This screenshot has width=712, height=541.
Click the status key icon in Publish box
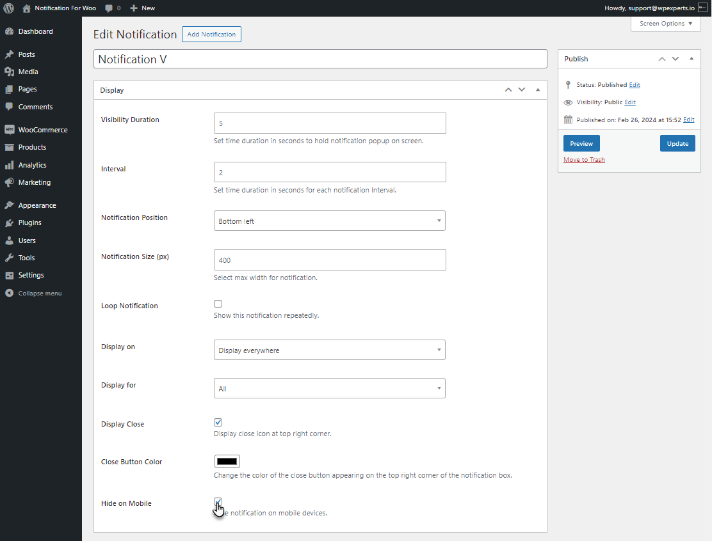[x=568, y=85]
